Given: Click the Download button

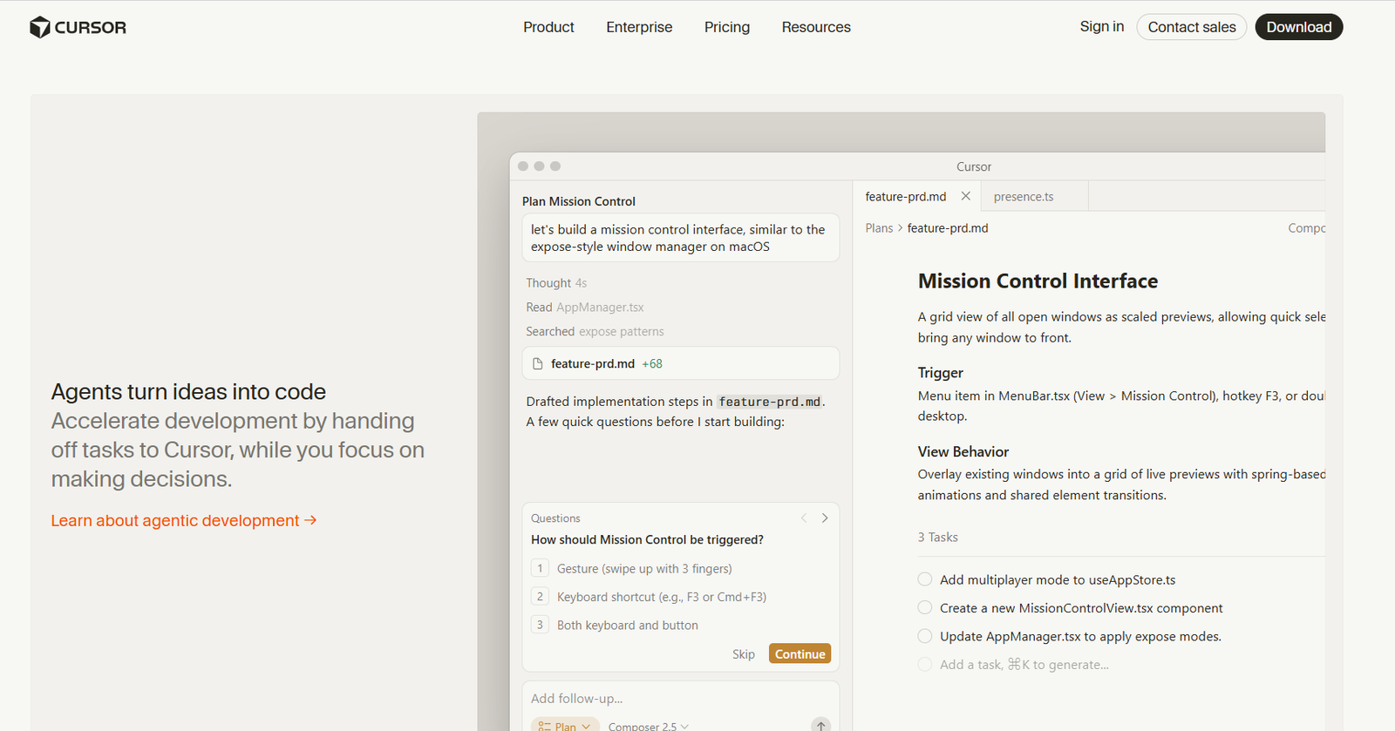Looking at the screenshot, I should point(1299,27).
